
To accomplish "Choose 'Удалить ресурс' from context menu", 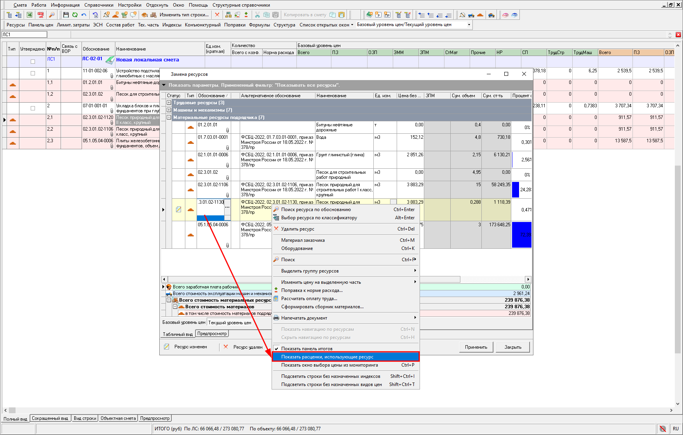I will coord(298,229).
